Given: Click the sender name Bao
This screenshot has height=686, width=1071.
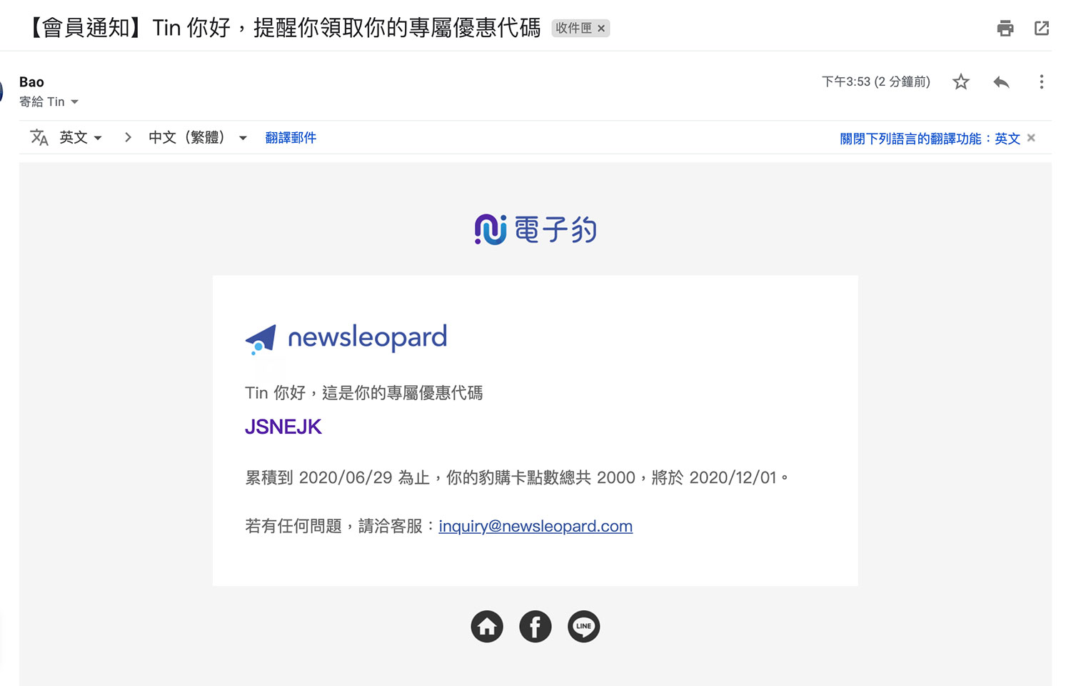Looking at the screenshot, I should pos(31,82).
